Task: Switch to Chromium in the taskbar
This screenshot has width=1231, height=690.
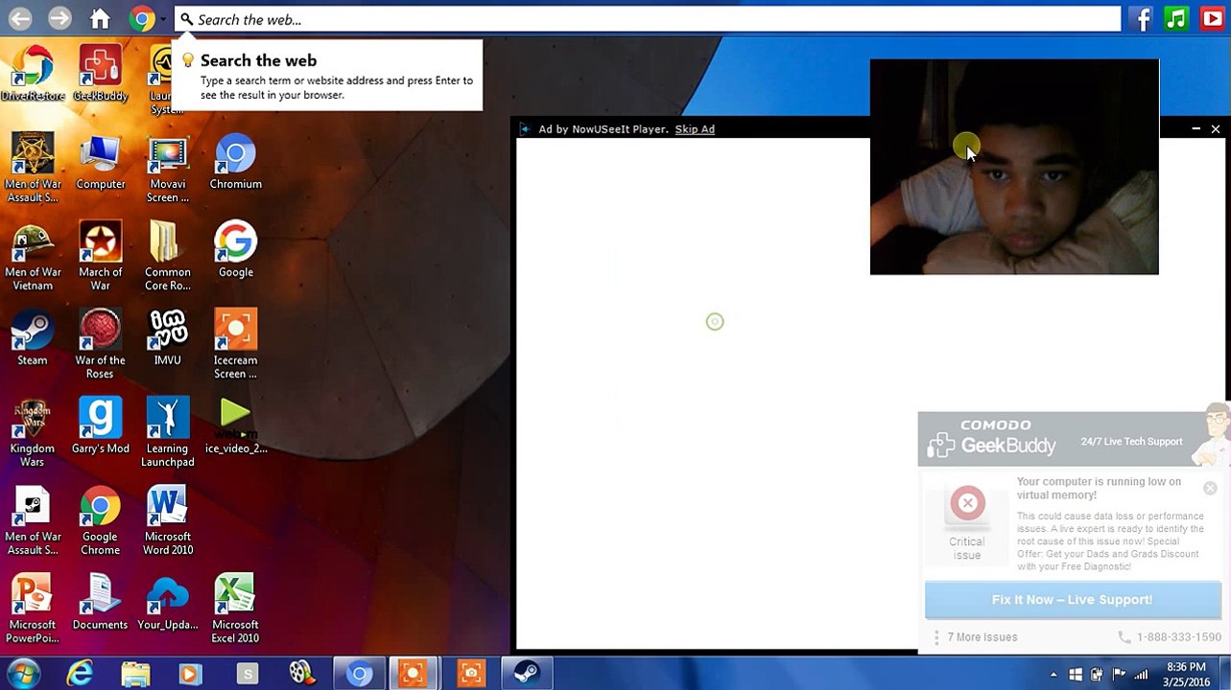Action: coord(359,675)
